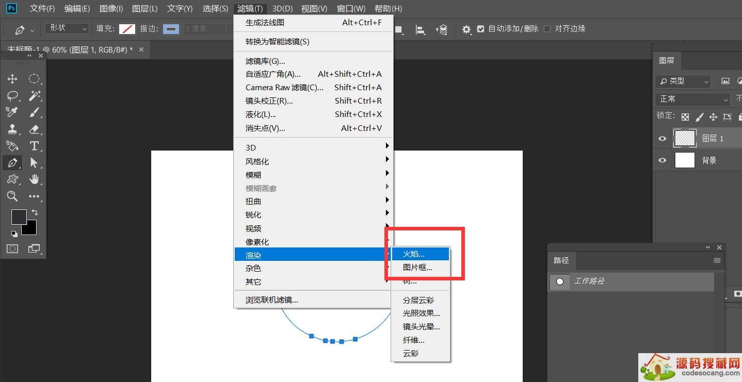The image size is (742, 382).
Task: Open 滤镜库(G)... menu item
Action: (314, 61)
